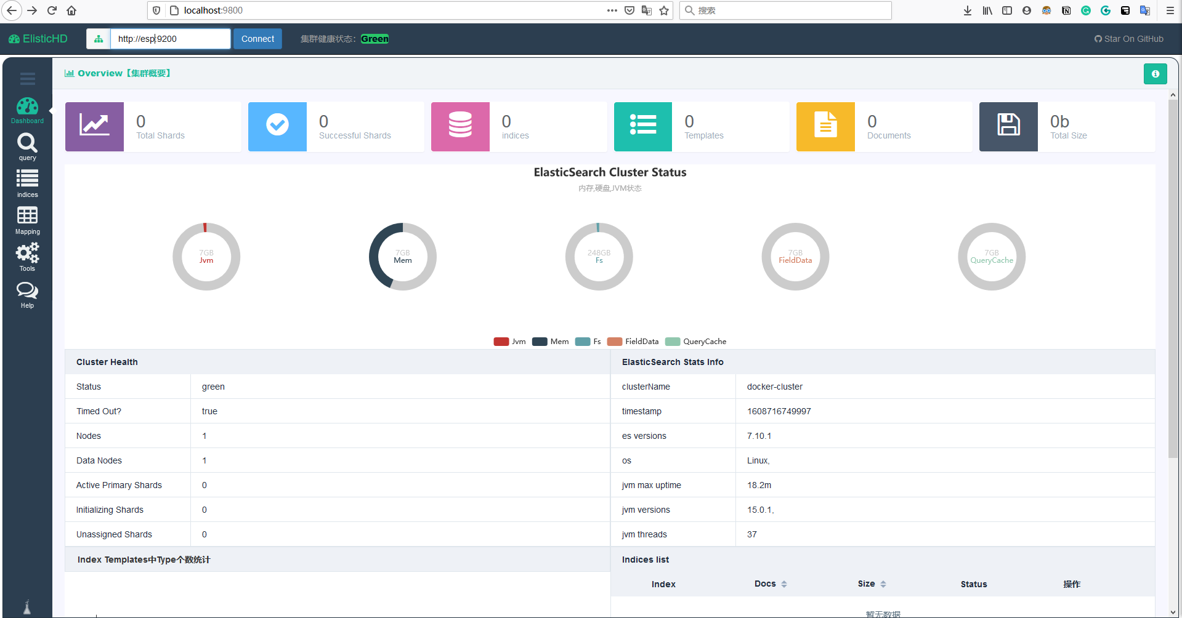This screenshot has height=618, width=1182.
Task: Toggle Mem legend swatch
Action: (540, 342)
